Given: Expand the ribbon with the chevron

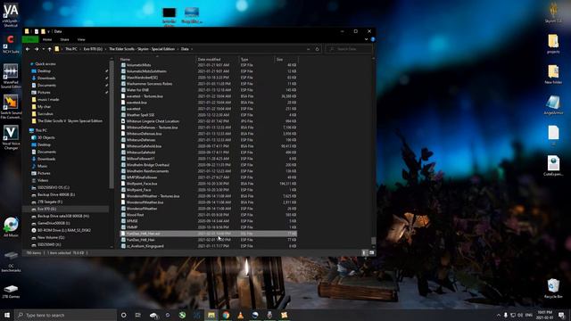Looking at the screenshot, I should coord(367,39).
